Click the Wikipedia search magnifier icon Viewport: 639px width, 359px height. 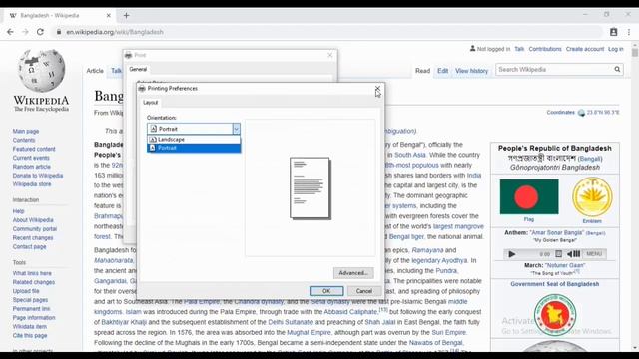pos(617,70)
